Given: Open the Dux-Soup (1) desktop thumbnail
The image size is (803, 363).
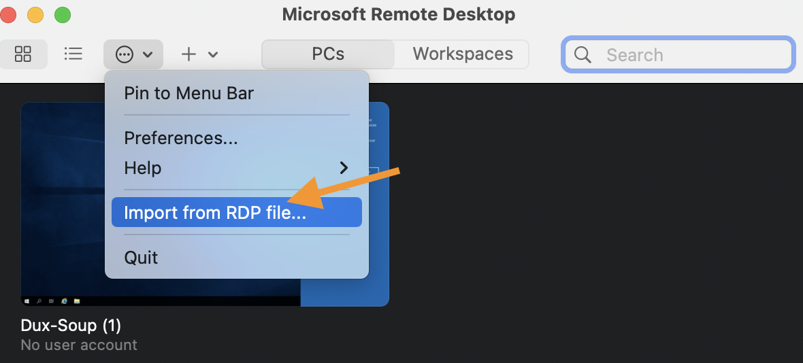Looking at the screenshot, I should 205,204.
